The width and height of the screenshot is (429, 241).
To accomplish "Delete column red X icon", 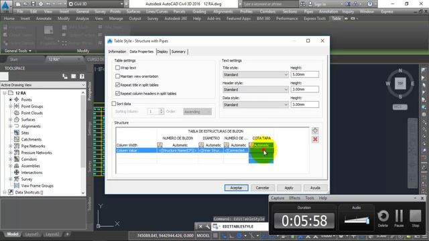I will coord(315,139).
